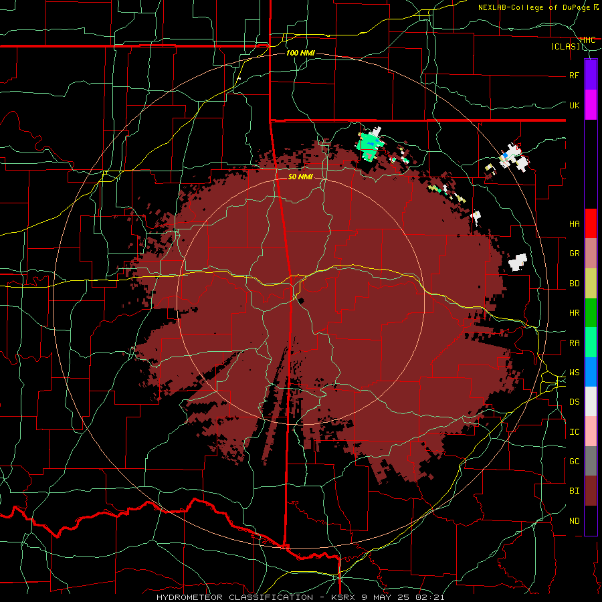
Task: Click the ND black legend swatch
Action: point(591,520)
